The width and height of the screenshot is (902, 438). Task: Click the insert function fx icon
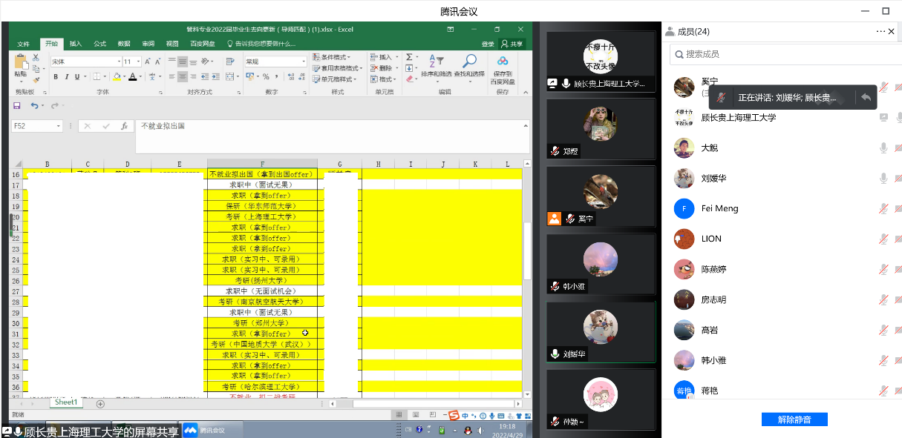(x=124, y=126)
